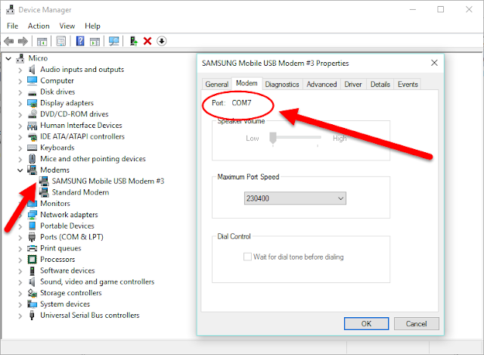Switch to the General tab
The width and height of the screenshot is (484, 355).
[217, 84]
